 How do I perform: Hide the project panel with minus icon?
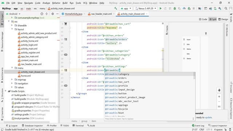58,14
